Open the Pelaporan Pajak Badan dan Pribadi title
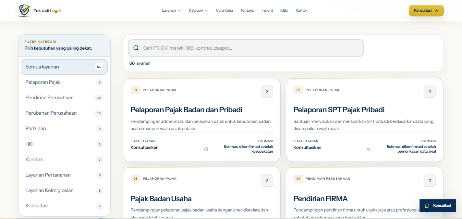This screenshot has height=219, width=462. (186, 110)
